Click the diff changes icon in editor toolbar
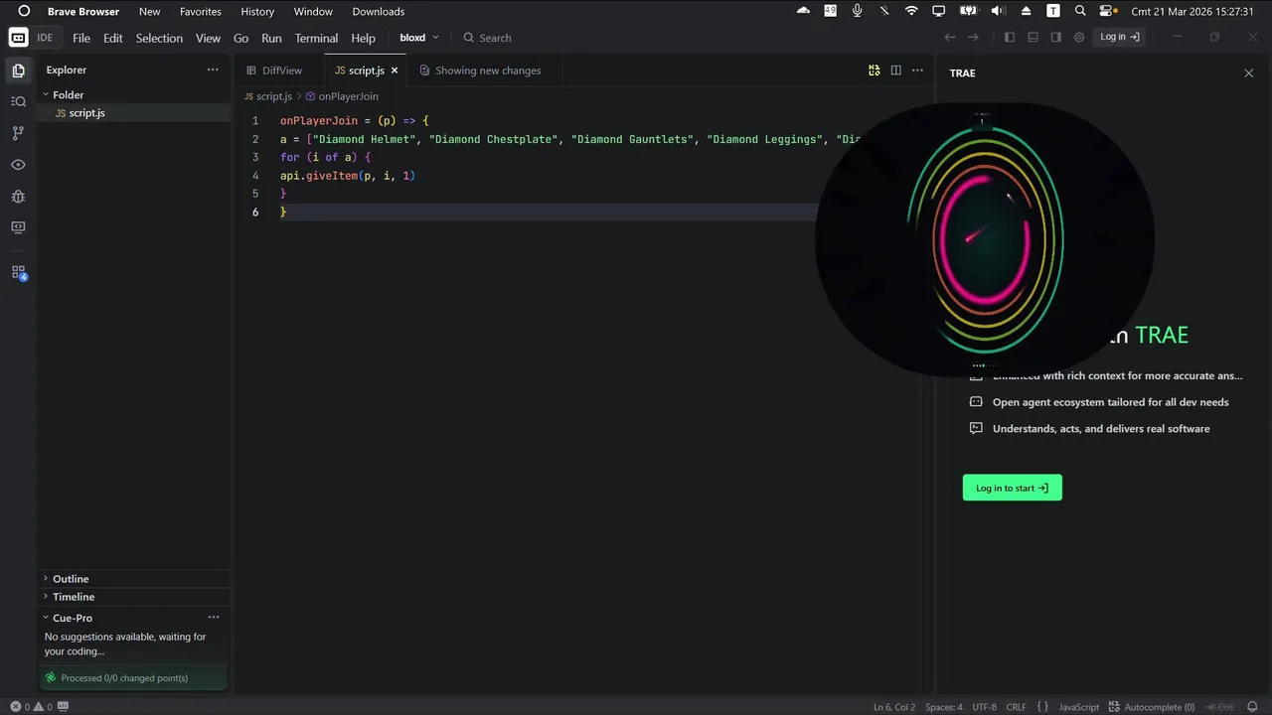The height and width of the screenshot is (715, 1272). (x=874, y=71)
